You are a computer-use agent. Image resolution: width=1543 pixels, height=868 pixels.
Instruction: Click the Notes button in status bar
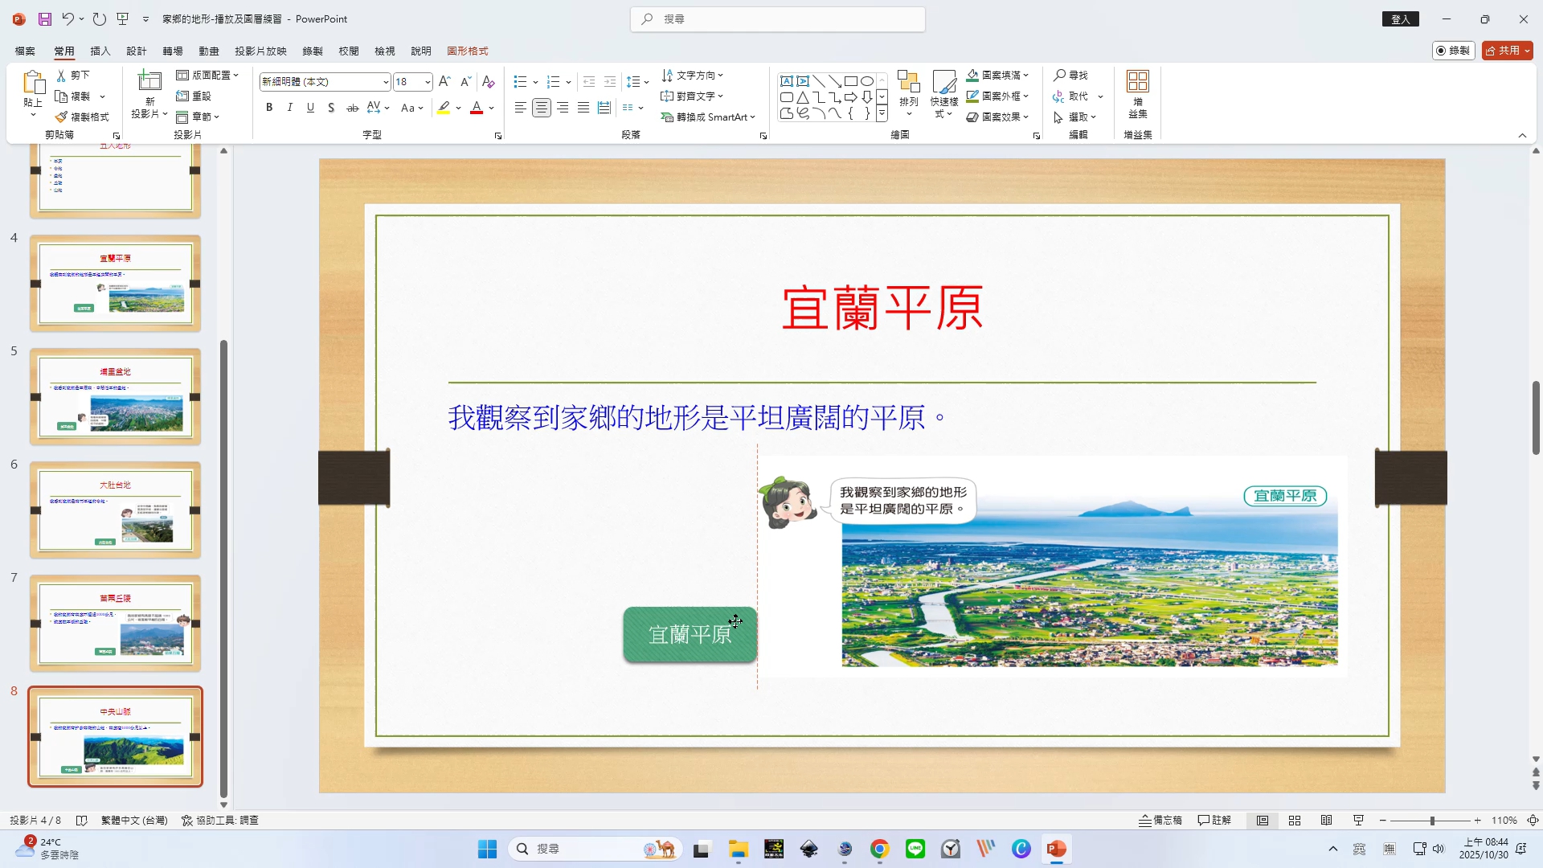(x=1160, y=821)
